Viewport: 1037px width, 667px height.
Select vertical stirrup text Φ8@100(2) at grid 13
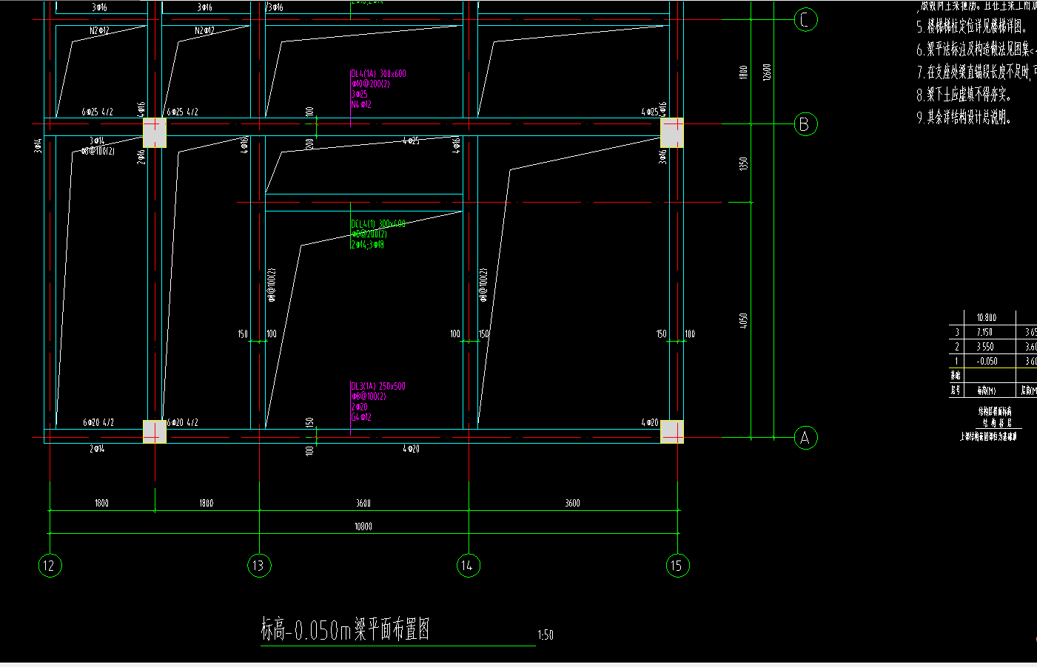point(272,285)
